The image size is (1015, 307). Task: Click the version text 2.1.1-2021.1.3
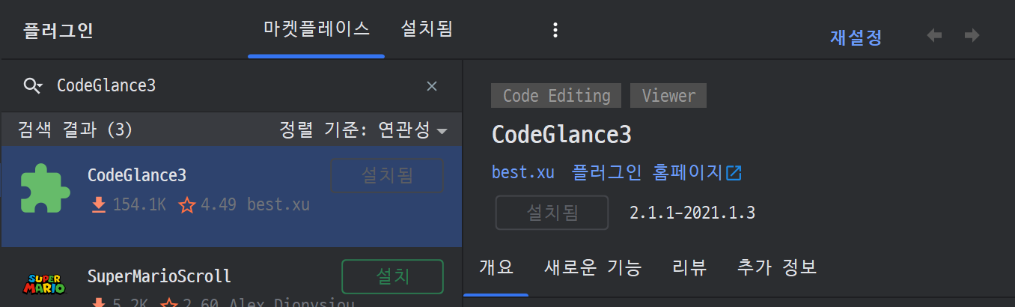692,213
